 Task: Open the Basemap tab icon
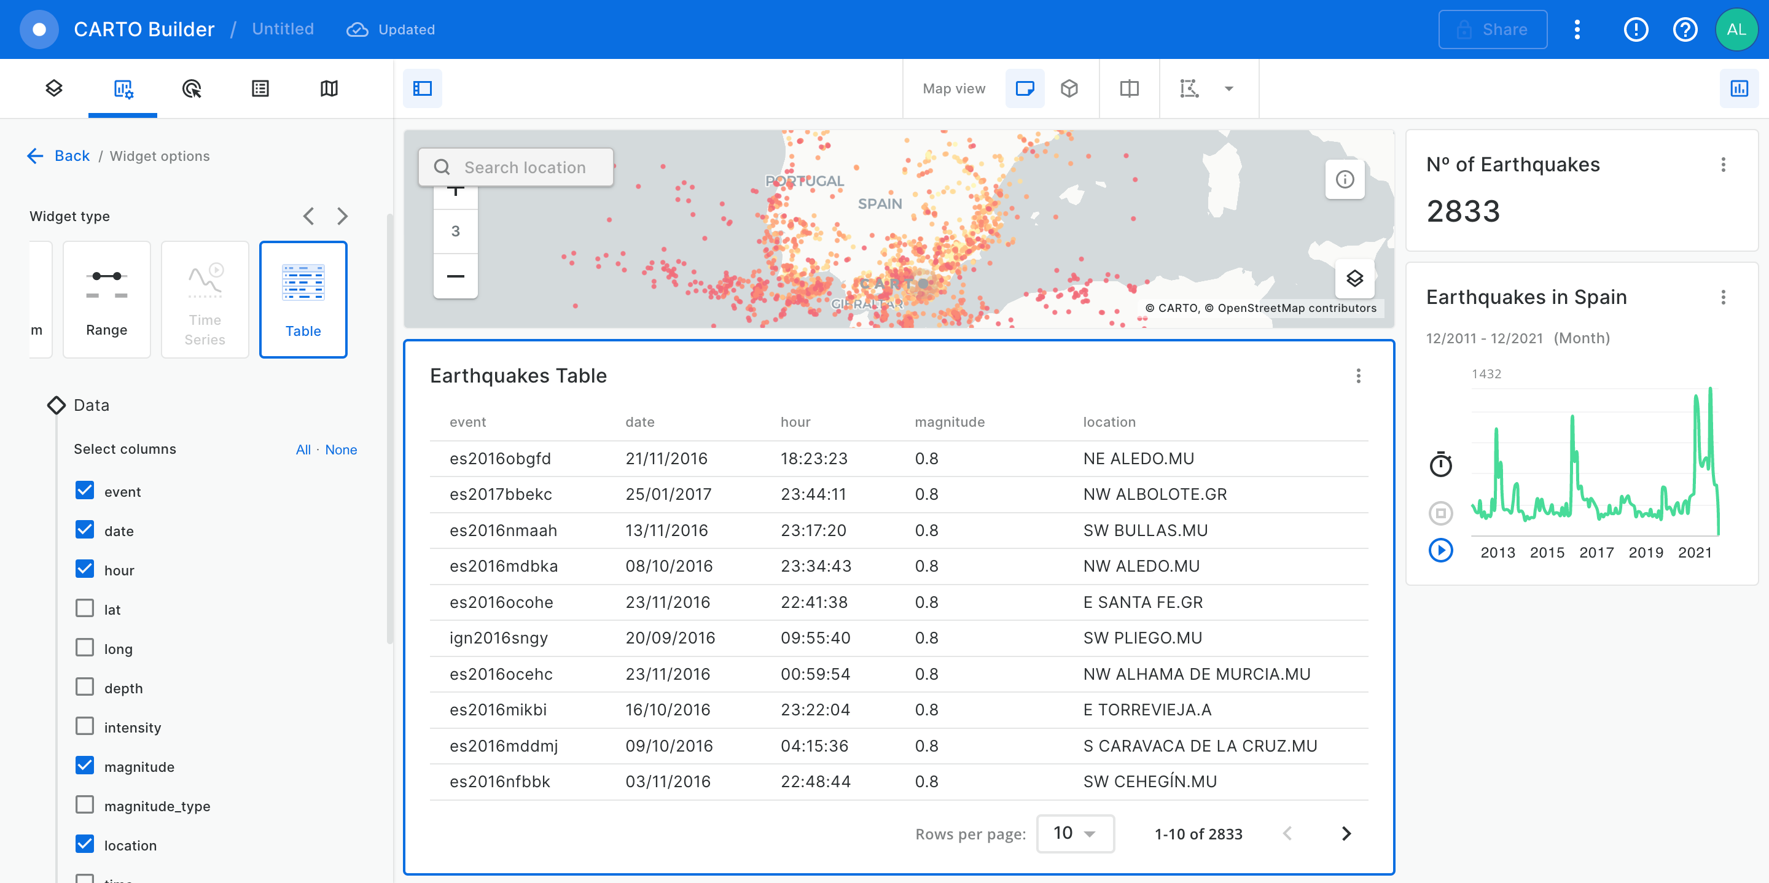coord(329,88)
